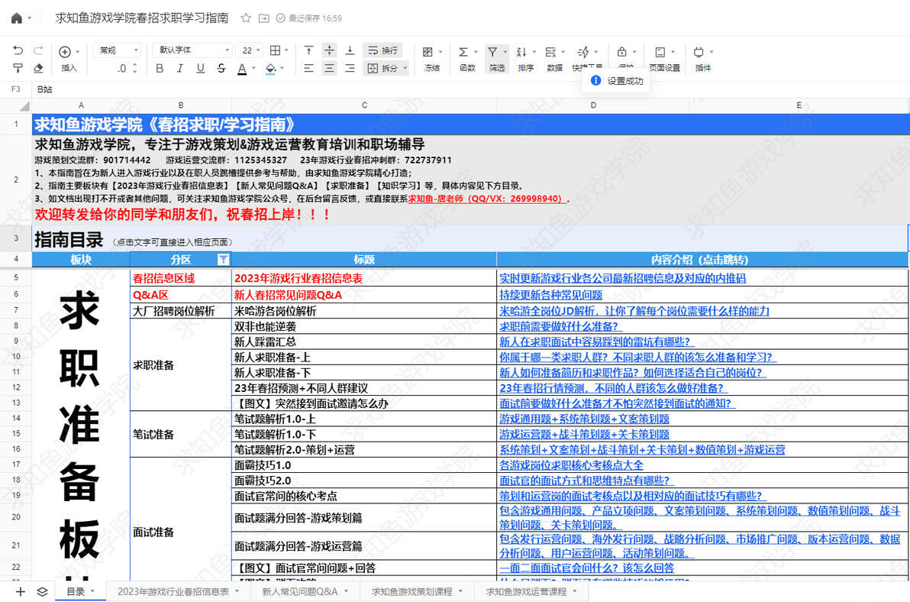The image size is (910, 602).
Task: Open link 各游戏岗位求职核心考核点大全
Action: coord(571,465)
